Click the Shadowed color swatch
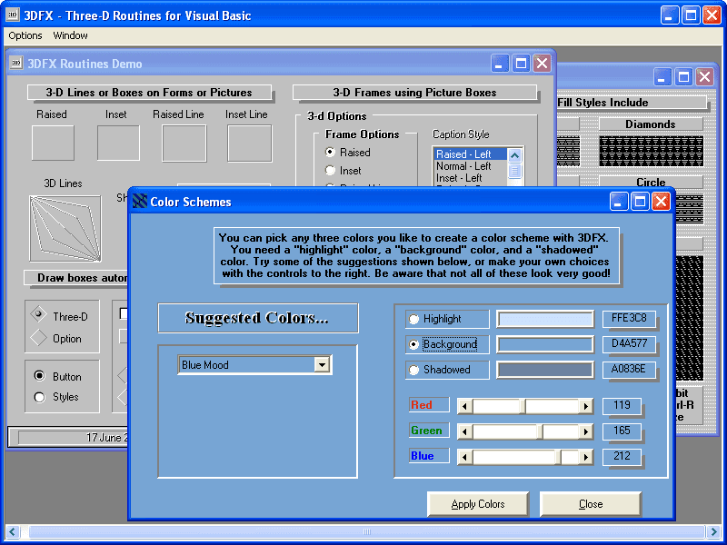The image size is (727, 545). point(544,370)
